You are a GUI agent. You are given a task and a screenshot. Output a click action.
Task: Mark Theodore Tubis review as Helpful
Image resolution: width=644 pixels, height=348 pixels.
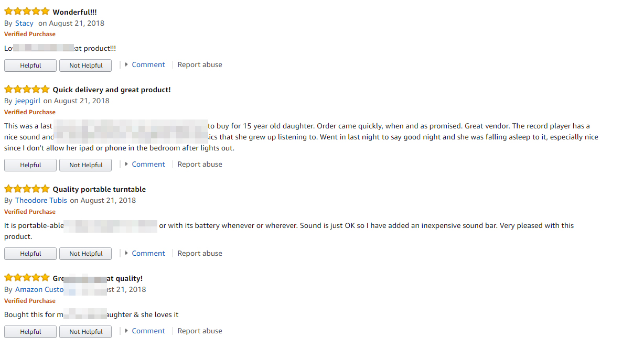[x=30, y=254]
